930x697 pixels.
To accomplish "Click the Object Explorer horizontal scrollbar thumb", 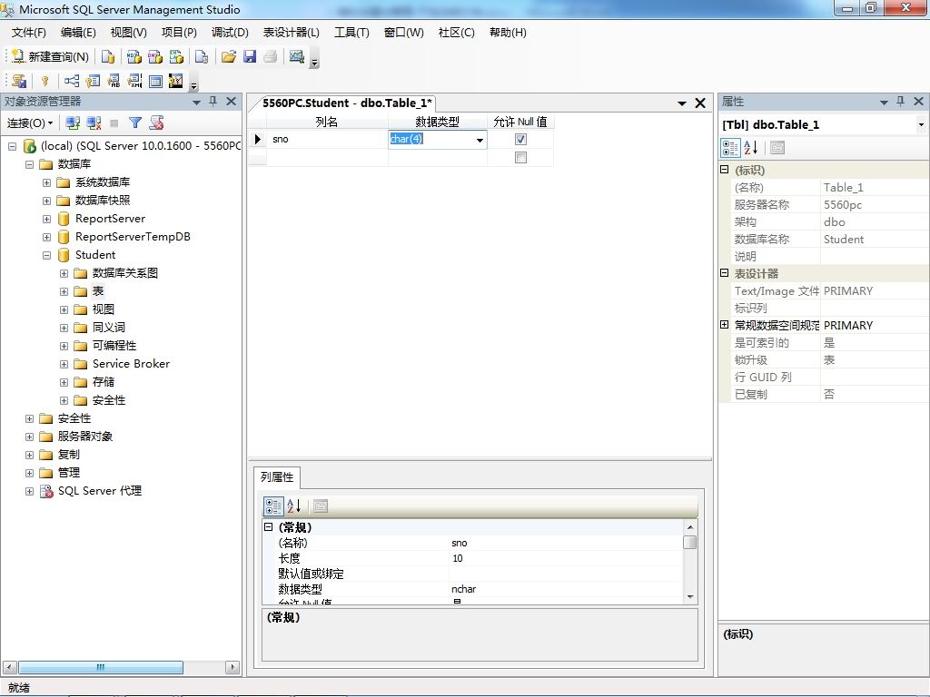I will [x=101, y=667].
